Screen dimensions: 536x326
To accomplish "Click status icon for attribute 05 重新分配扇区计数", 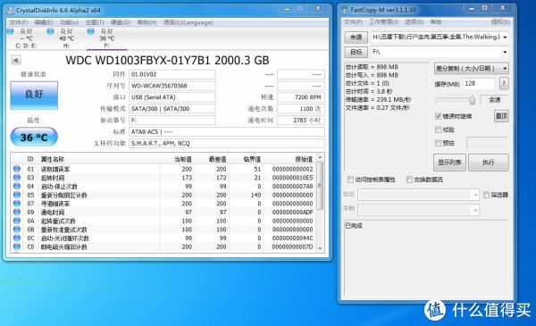I will pos(17,195).
